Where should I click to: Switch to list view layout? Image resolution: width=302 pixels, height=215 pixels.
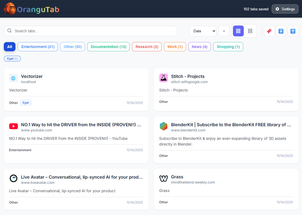(x=250, y=31)
